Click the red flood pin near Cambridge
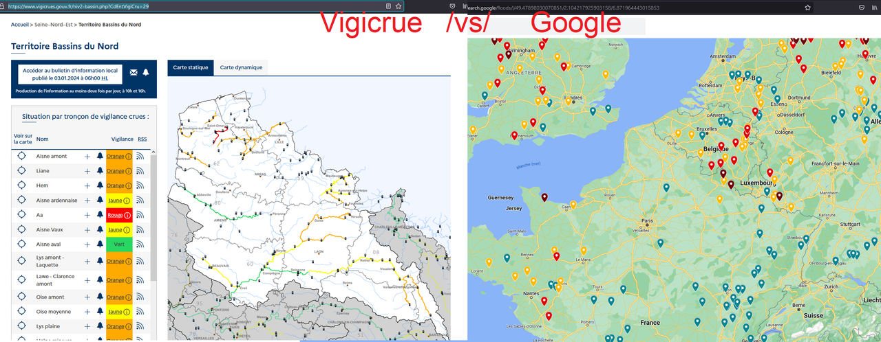881x342 pixels. point(564,67)
